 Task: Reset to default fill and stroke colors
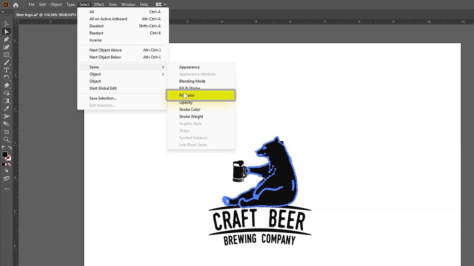[3, 147]
